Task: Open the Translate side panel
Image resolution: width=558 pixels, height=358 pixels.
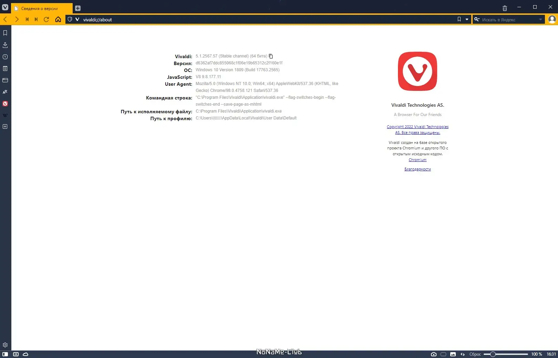Action: (x=5, y=92)
